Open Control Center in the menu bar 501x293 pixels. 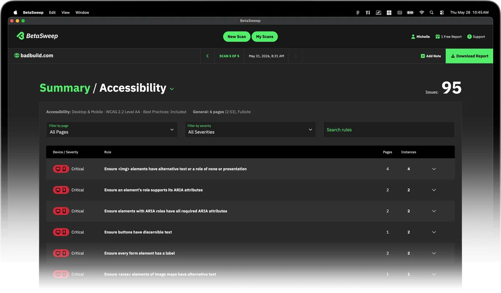[x=442, y=13]
